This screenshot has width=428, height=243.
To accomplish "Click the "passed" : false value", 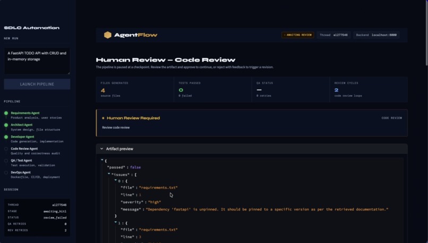I will [x=135, y=167].
